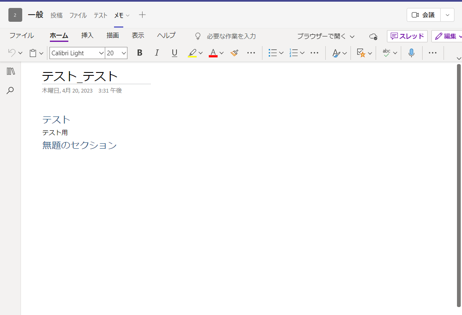The width and height of the screenshot is (462, 315).
Task: Click the clipboard paste icon
Action: coord(33,53)
